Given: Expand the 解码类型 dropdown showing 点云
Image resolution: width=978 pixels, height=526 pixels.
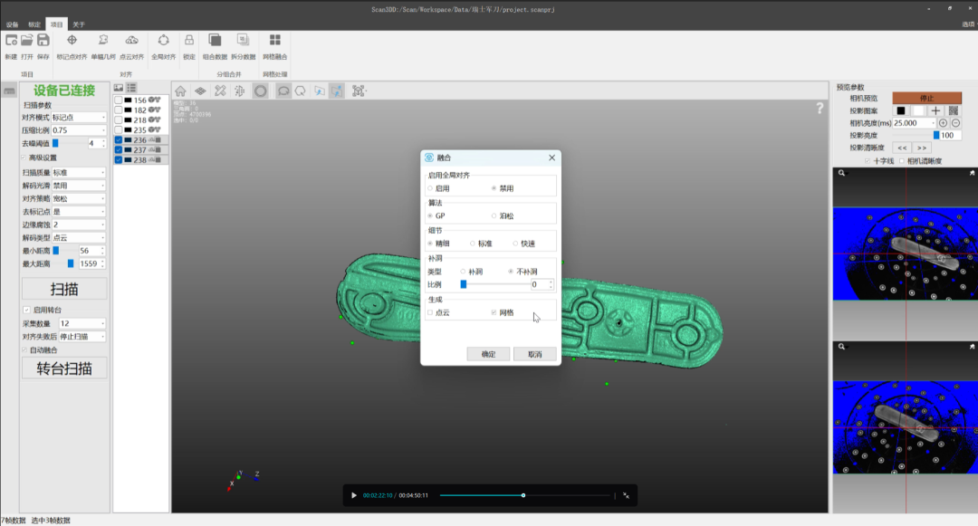Looking at the screenshot, I should point(78,237).
